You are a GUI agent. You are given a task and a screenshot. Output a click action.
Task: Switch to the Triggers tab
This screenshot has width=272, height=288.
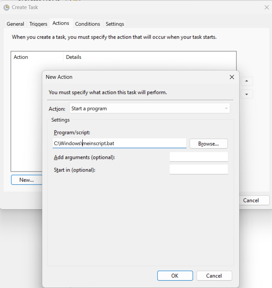[x=38, y=24]
